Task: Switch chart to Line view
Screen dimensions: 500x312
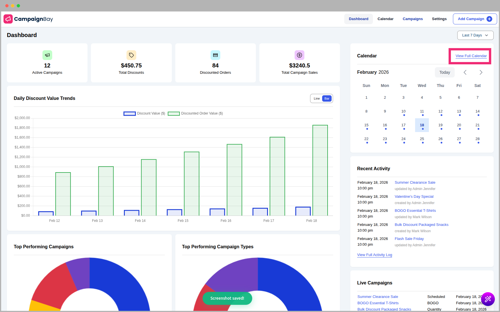Action: (x=317, y=98)
